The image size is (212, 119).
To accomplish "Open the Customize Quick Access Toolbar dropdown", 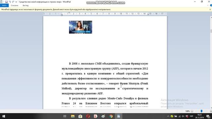I will pyautogui.click(x=16, y=2).
